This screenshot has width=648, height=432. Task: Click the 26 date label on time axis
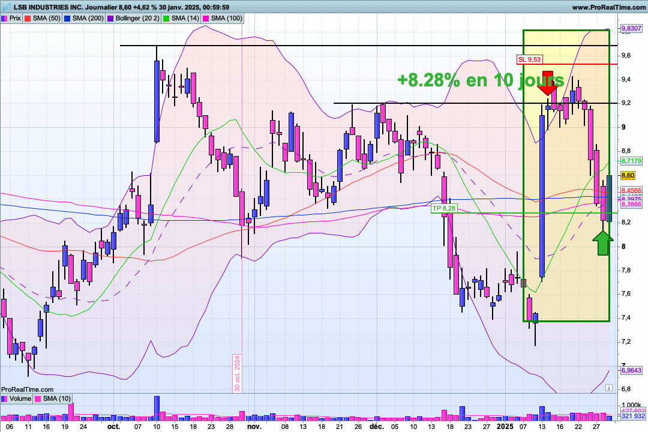pos(358,427)
